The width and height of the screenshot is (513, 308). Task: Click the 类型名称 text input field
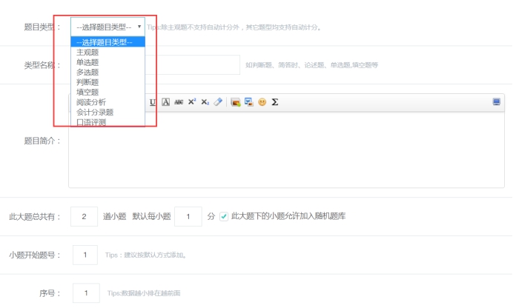pyautogui.click(x=193, y=64)
